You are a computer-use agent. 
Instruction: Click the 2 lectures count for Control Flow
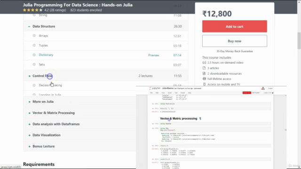pyautogui.click(x=145, y=76)
